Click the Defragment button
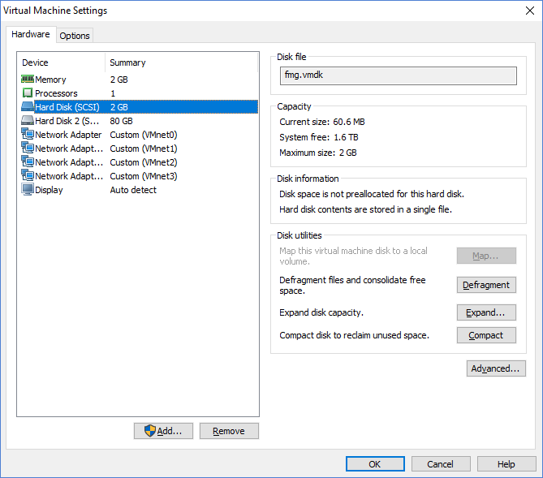 click(486, 285)
